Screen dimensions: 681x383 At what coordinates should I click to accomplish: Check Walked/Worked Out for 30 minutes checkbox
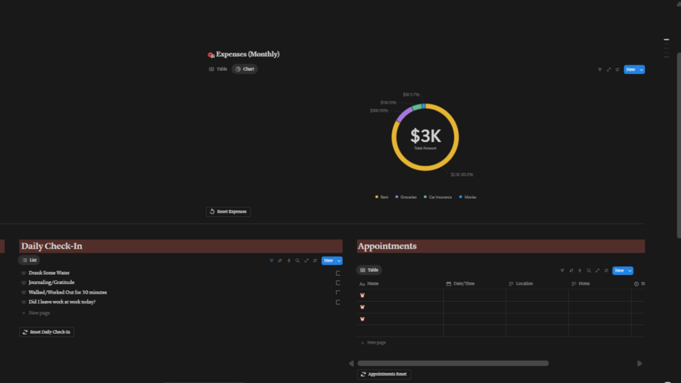point(338,293)
